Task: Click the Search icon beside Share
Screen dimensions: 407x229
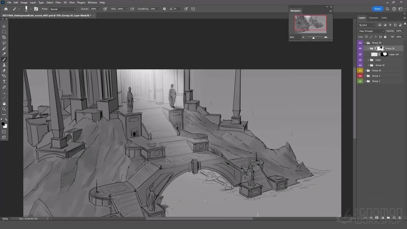Action: (388, 9)
